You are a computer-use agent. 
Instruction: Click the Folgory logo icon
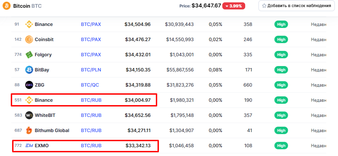29,55
